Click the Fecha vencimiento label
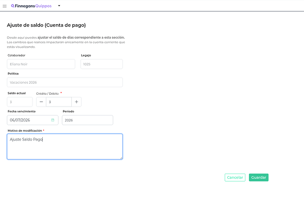The height and width of the screenshot is (215, 304). coord(22,111)
